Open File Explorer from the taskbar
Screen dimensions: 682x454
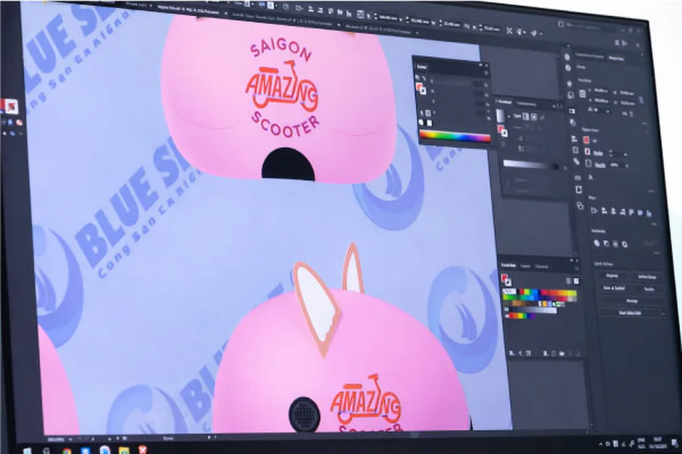[x=124, y=450]
